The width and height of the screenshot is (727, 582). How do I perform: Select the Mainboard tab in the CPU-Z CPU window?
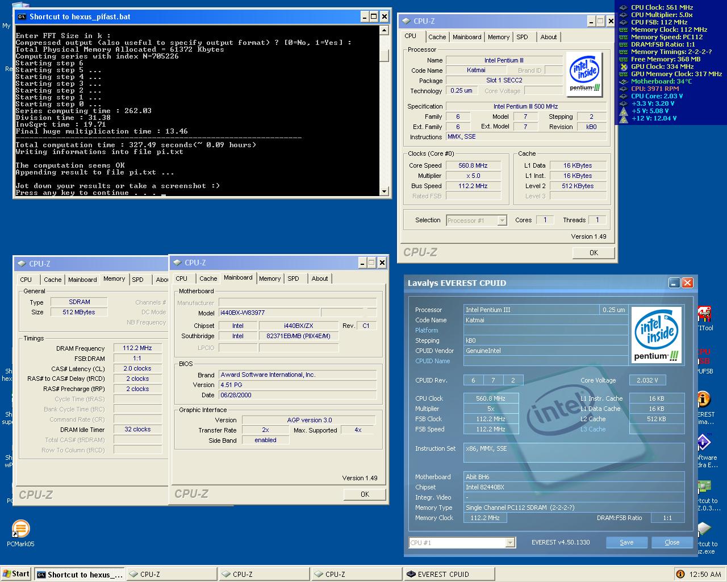coord(467,37)
